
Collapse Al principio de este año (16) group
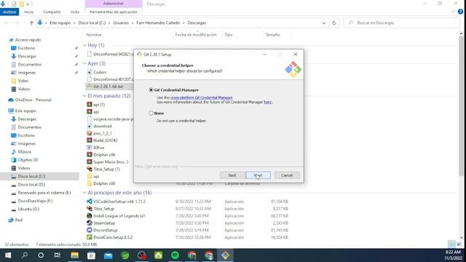click(84, 192)
